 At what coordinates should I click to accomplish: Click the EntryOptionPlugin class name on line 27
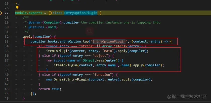[81, 13]
